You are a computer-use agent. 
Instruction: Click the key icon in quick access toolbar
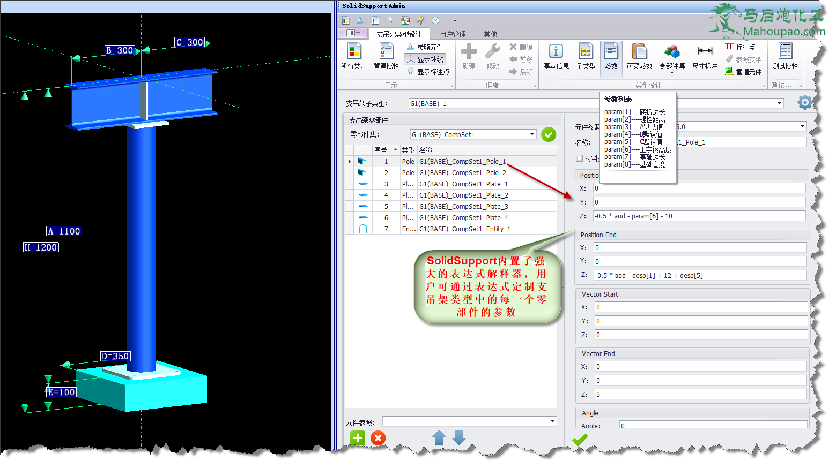420,20
